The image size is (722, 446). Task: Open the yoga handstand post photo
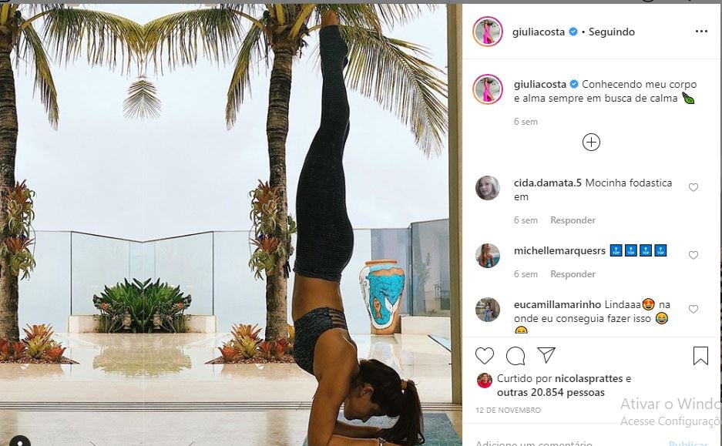tap(230, 225)
